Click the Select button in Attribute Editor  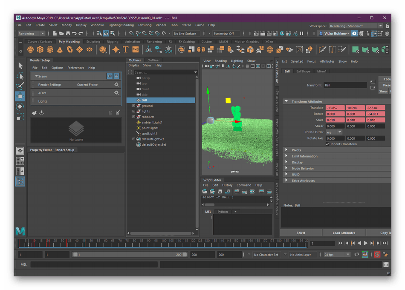(x=301, y=233)
